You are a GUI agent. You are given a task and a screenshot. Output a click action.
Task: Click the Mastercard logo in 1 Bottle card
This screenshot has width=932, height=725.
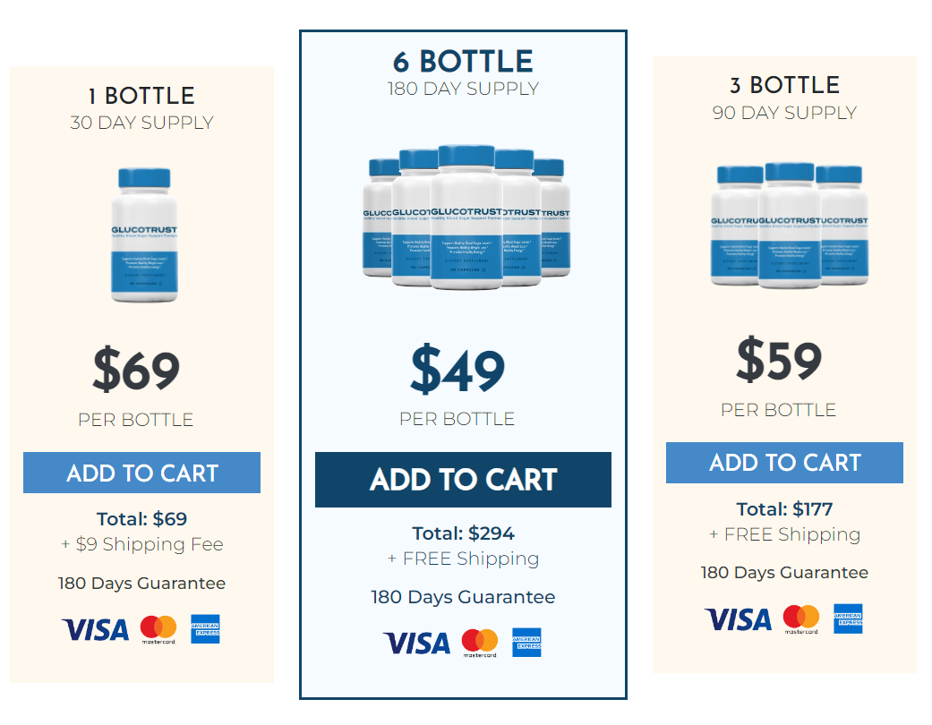pos(158,630)
